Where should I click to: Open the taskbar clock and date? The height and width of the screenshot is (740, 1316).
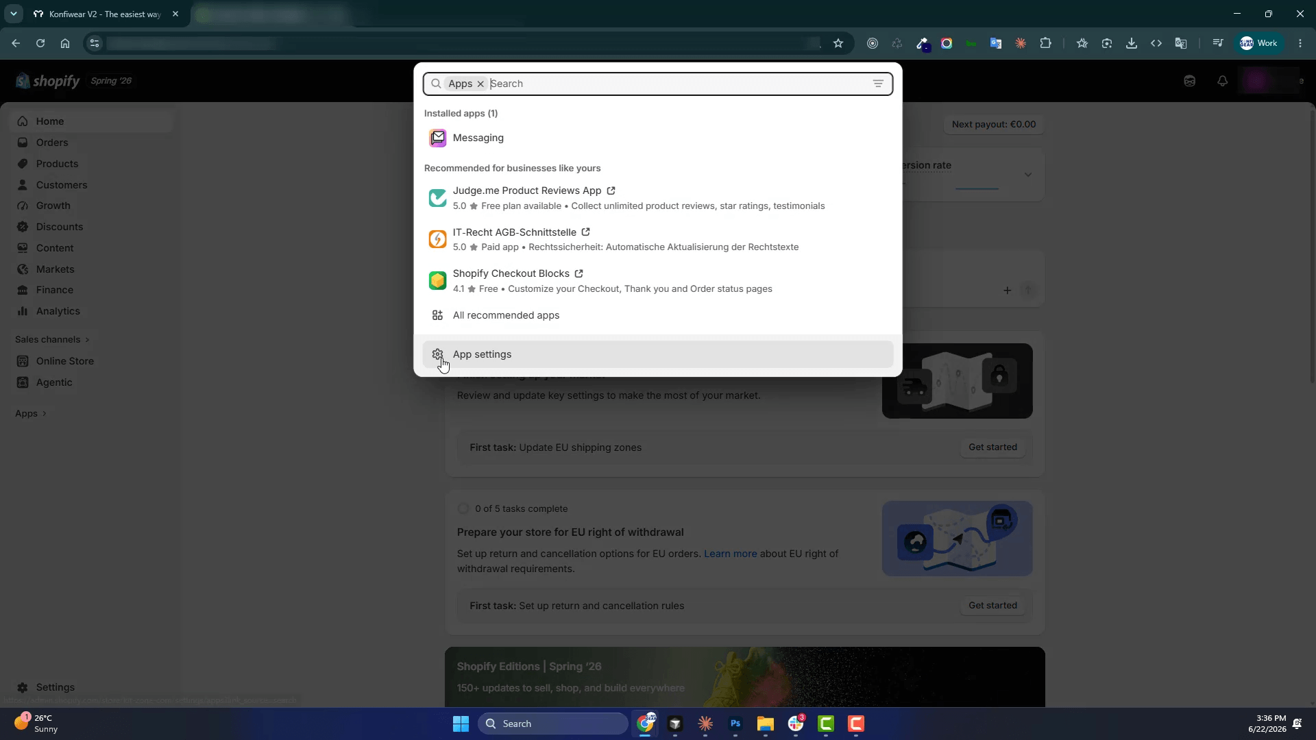click(1267, 724)
